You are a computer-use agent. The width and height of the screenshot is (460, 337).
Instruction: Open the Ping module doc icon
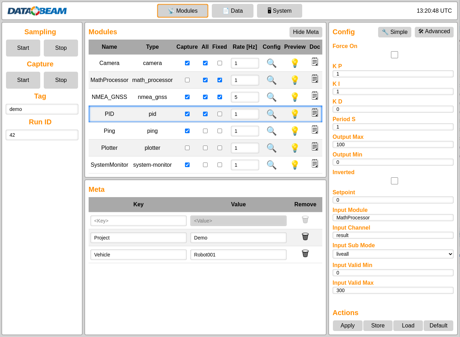pyautogui.click(x=315, y=130)
